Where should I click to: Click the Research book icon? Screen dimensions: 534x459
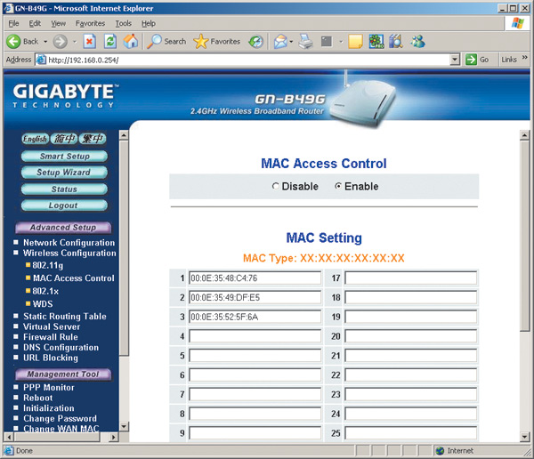click(396, 42)
